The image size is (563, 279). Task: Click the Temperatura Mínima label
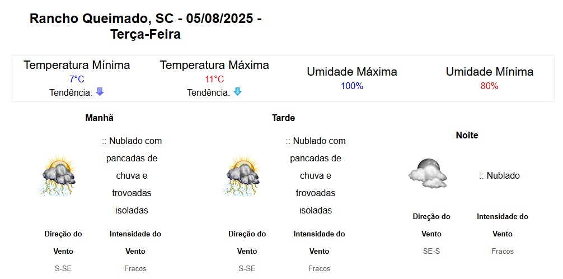(x=77, y=65)
